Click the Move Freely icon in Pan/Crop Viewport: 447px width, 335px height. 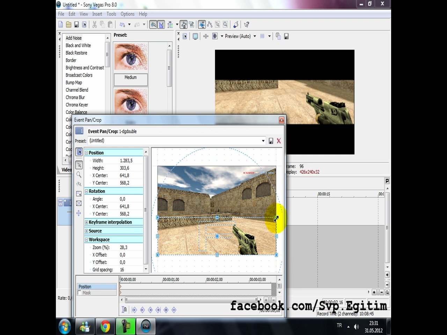79,213
